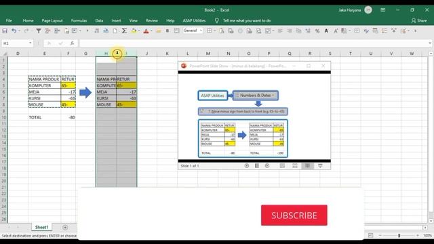Click the New Sheet plus button
Image resolution: width=434 pixels, height=244 pixels.
click(65, 228)
